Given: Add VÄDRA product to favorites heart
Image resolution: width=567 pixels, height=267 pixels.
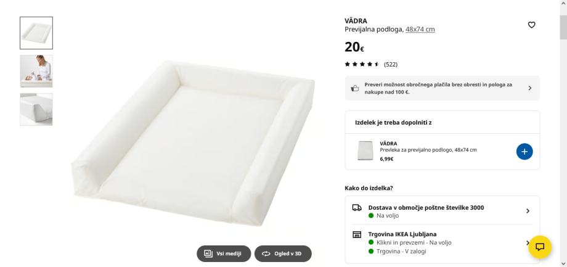Looking at the screenshot, I should (531, 25).
